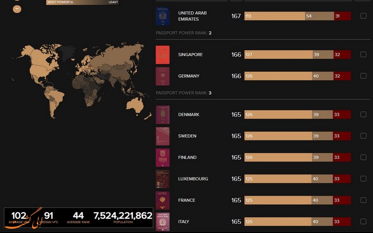
Task: Click Singapore visa-on-arrival segment showing 39
Action: pyautogui.click(x=323, y=55)
